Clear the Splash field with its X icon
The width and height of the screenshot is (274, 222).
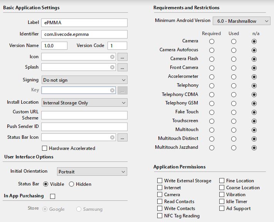(x=112, y=67)
